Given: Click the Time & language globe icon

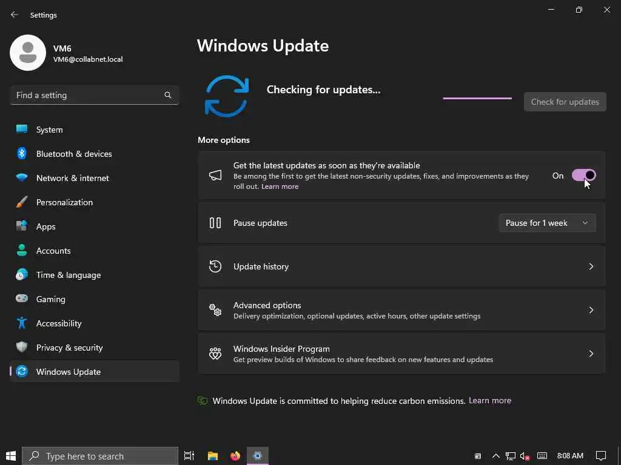Looking at the screenshot, I should click(22, 274).
